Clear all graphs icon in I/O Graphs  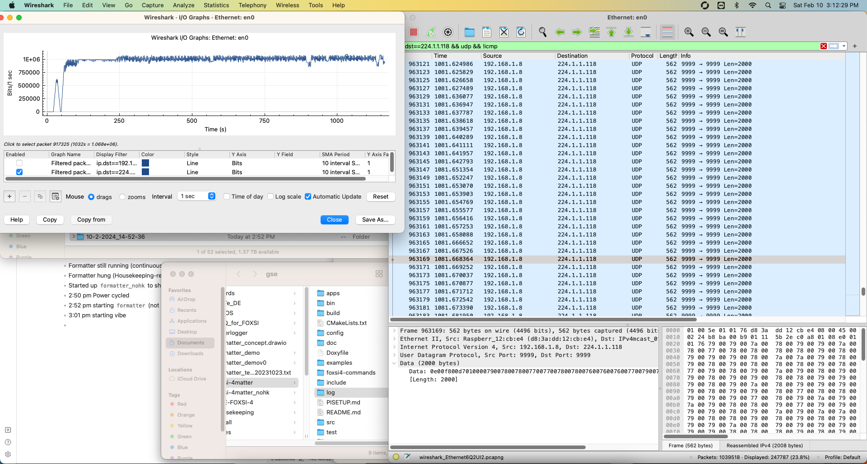[56, 196]
